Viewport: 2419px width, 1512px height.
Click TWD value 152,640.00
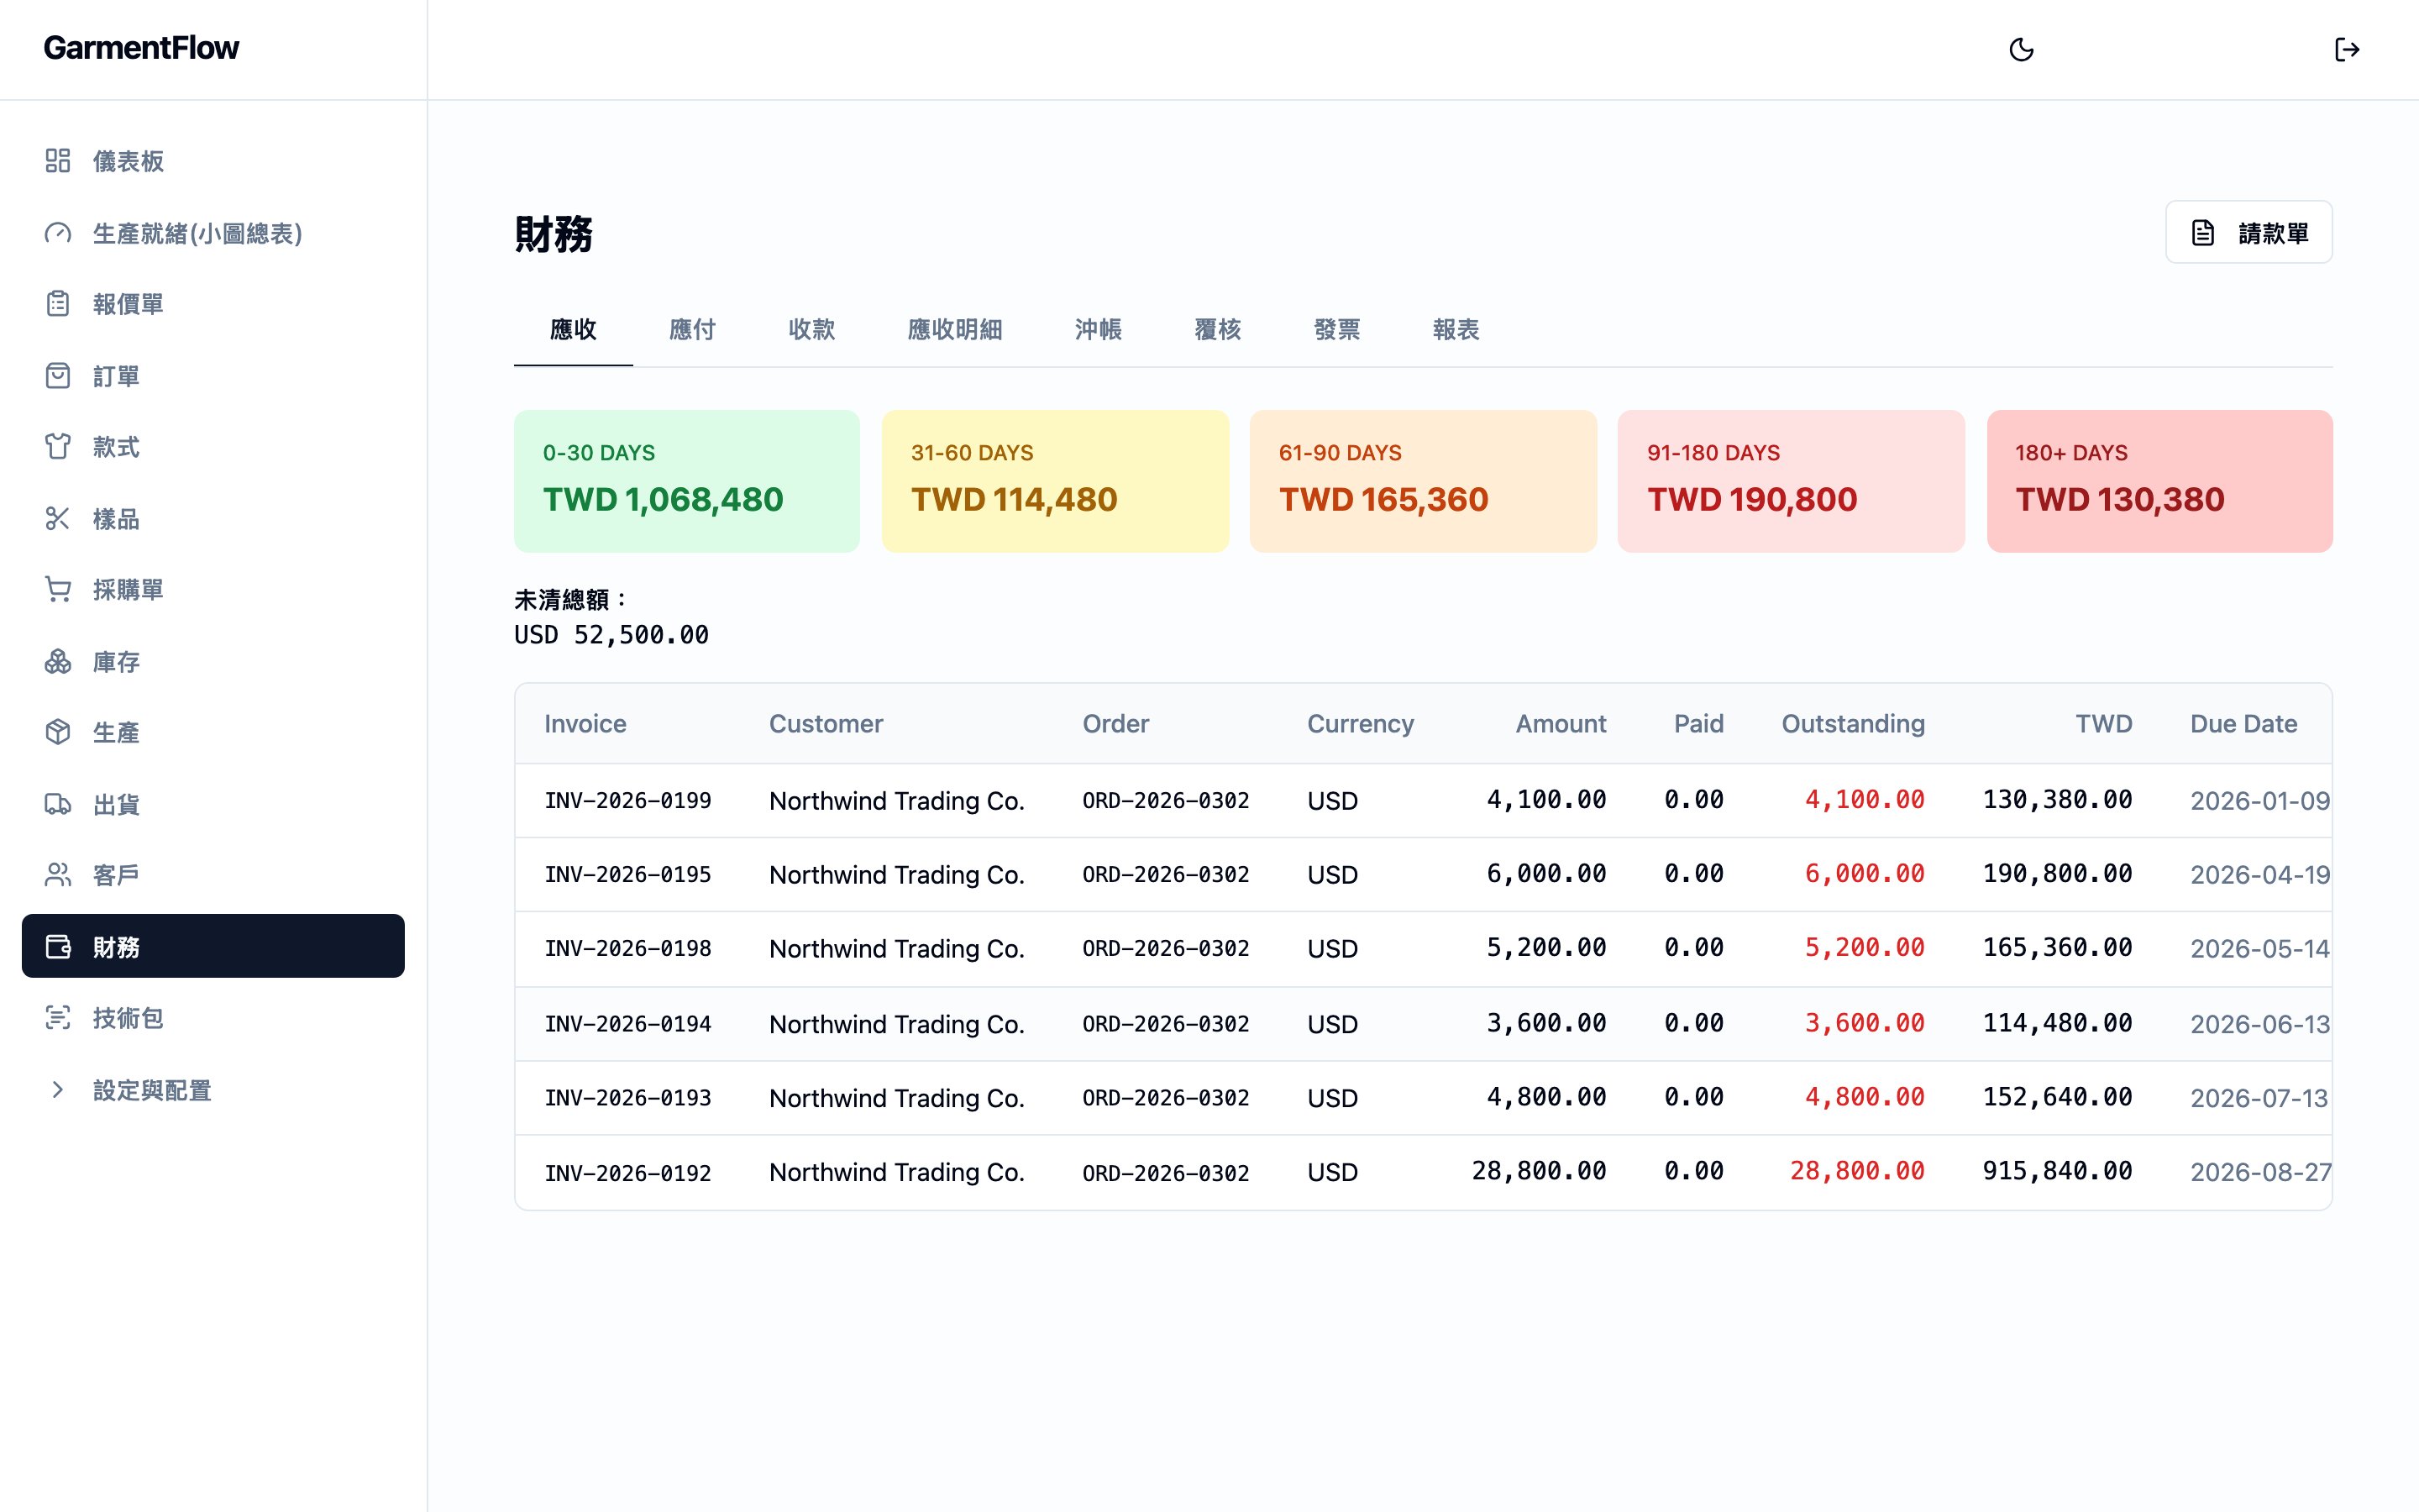click(x=2057, y=1098)
